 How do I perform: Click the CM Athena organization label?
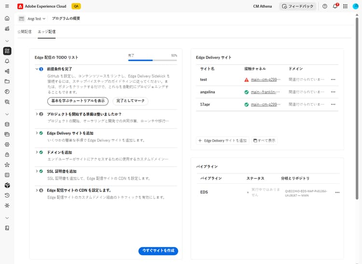pos(263,6)
